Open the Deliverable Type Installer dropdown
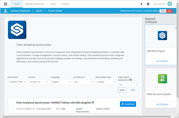The width and height of the screenshot is (179, 118). 106,82
